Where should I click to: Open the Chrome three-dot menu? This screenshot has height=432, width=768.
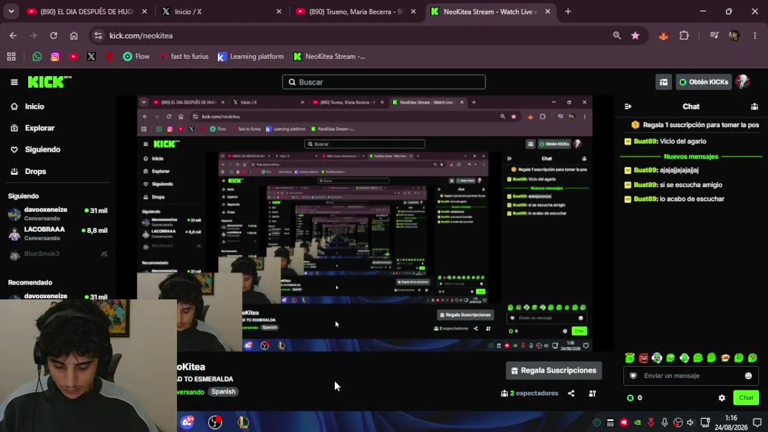(x=755, y=35)
